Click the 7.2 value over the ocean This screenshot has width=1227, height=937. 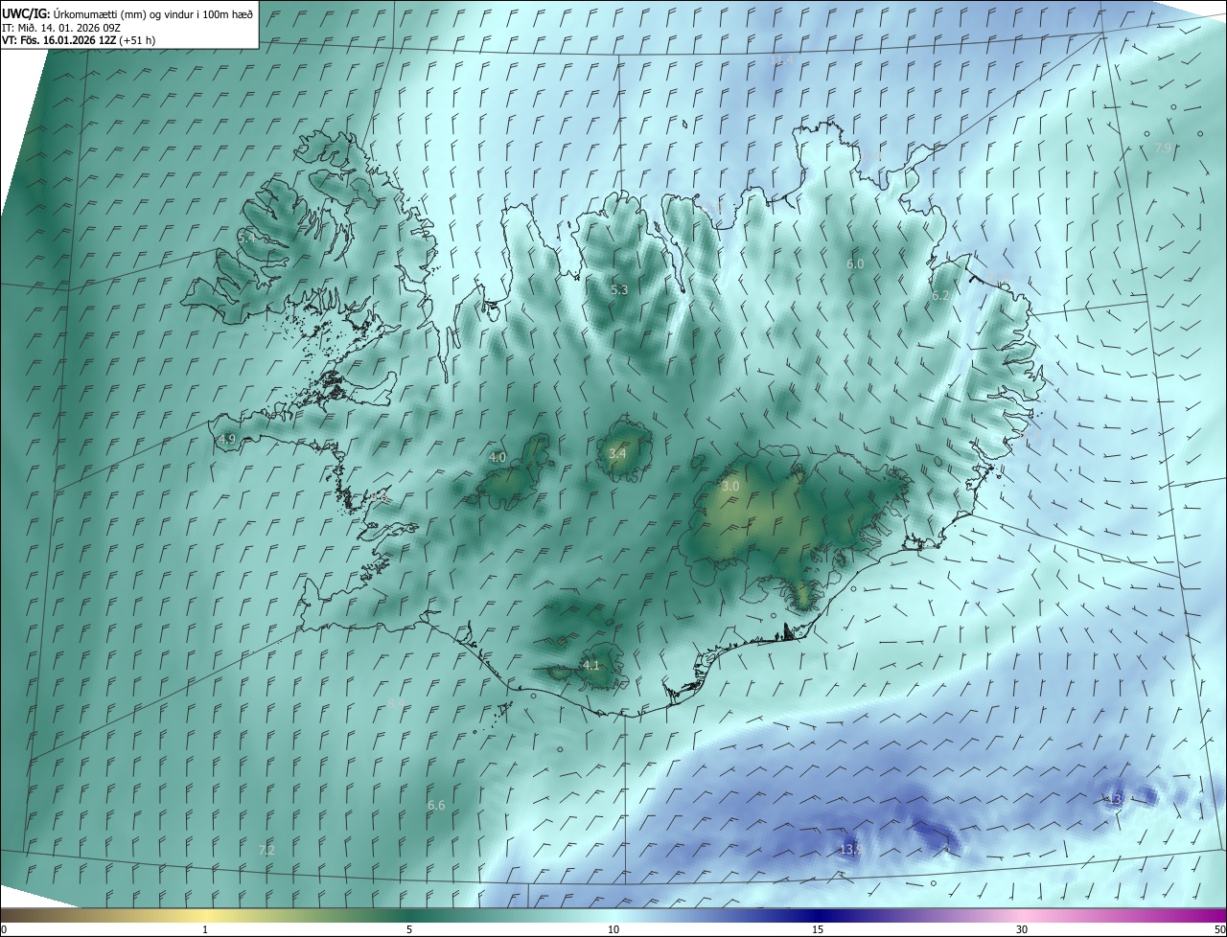(266, 850)
